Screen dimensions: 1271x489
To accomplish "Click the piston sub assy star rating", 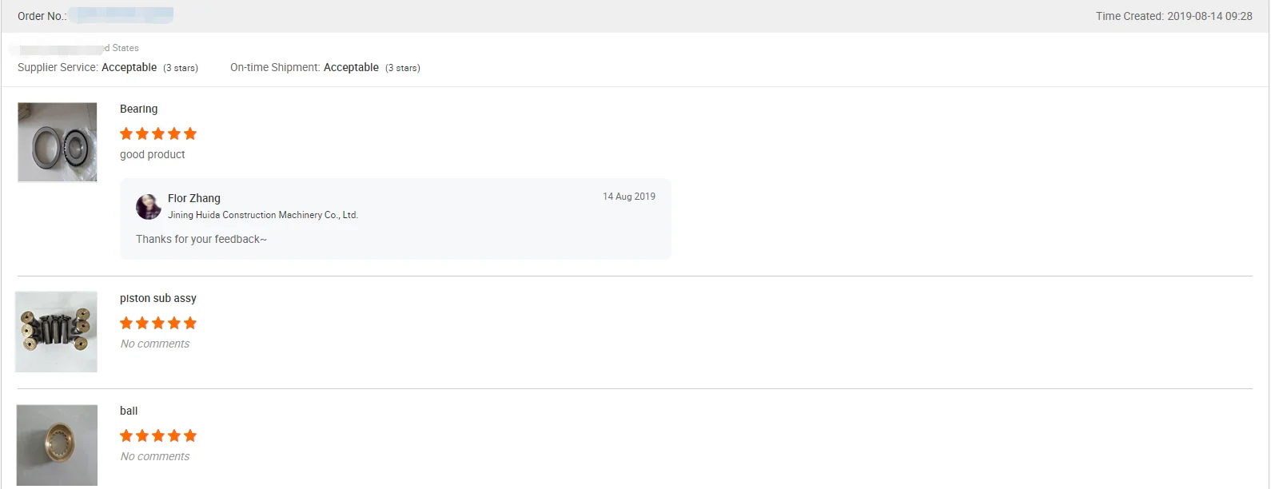I will coord(158,323).
